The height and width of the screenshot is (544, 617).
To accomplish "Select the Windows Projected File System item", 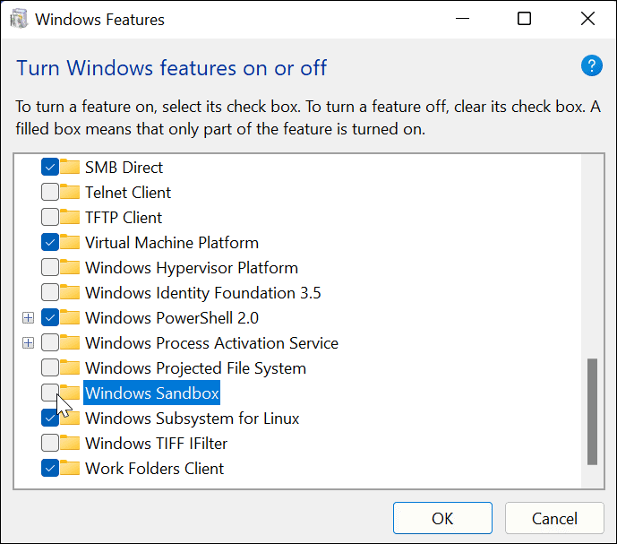I will coord(195,367).
